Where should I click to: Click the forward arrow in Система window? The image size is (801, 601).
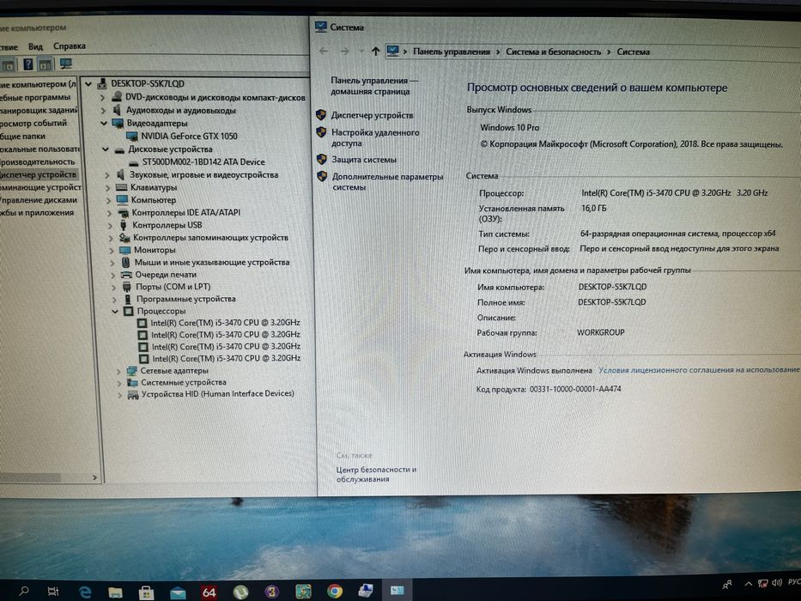pyautogui.click(x=345, y=52)
